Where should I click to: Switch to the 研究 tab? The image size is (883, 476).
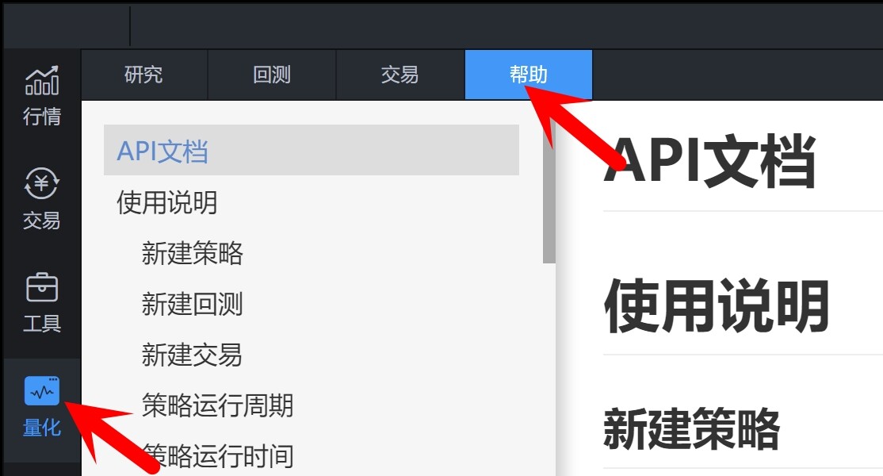coord(143,75)
